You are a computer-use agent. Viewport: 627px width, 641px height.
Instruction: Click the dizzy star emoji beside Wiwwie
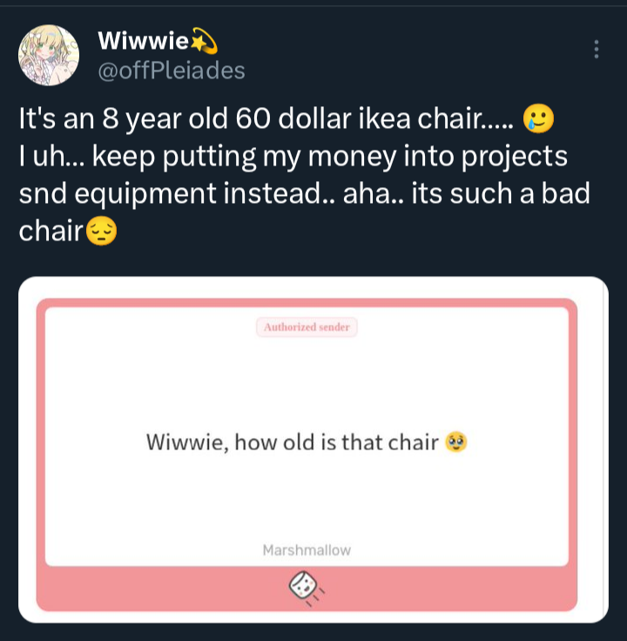pyautogui.click(x=204, y=41)
